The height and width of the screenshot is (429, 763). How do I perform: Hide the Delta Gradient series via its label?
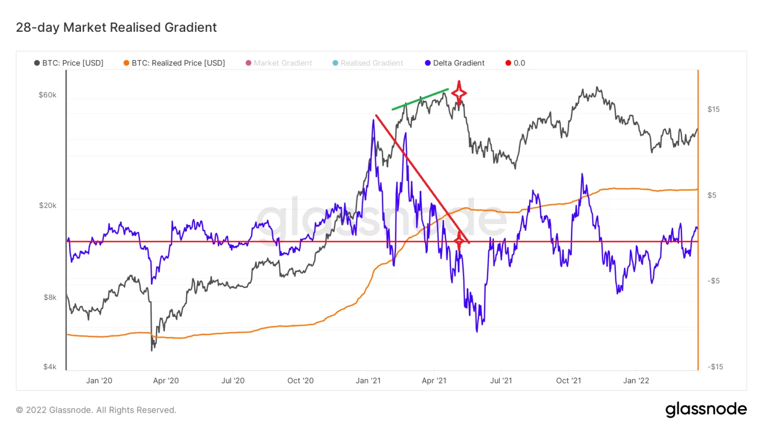[x=458, y=63]
